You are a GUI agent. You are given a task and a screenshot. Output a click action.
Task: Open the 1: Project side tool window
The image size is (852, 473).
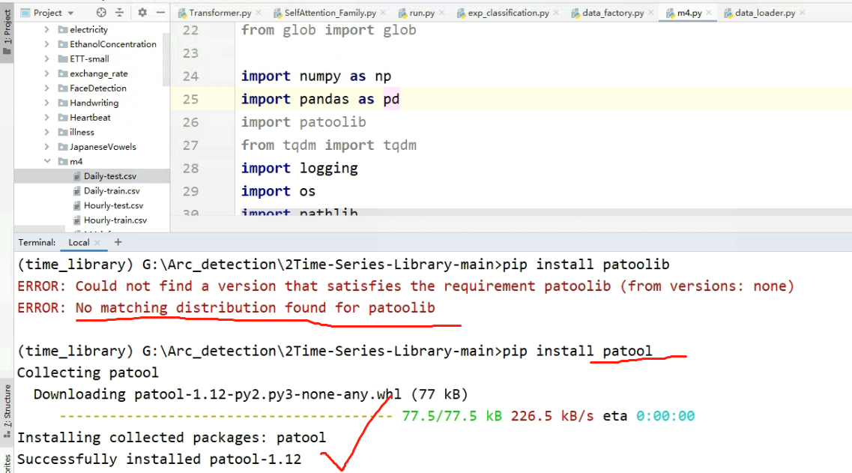tap(7, 32)
